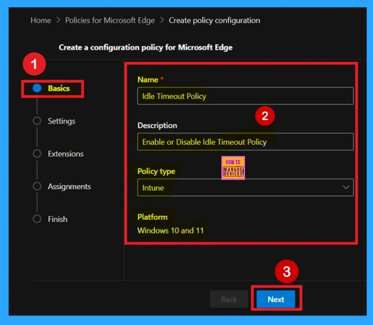Click the Description field label
Screen dimensions: 373x325
pos(157,125)
